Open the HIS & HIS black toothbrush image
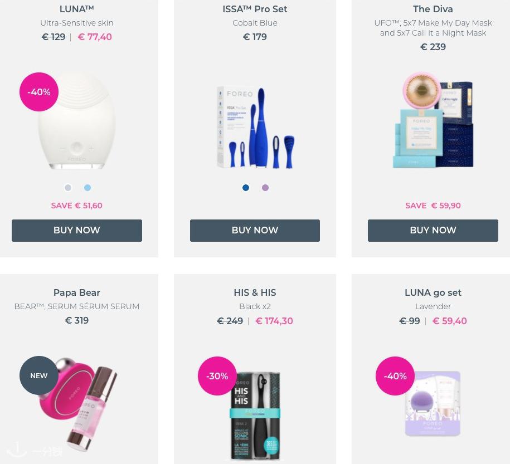The width and height of the screenshot is (510, 464). (x=255, y=416)
